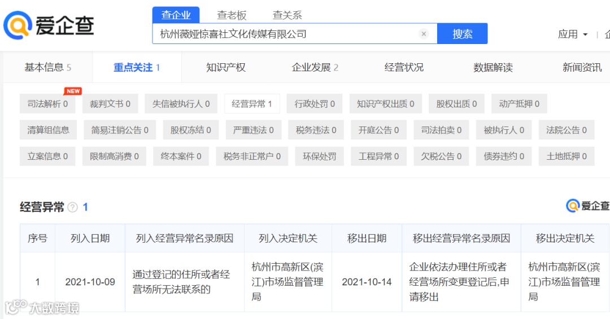Select the 知识产权出质 0 filter
This screenshot has height=319, width=610.
coord(386,104)
